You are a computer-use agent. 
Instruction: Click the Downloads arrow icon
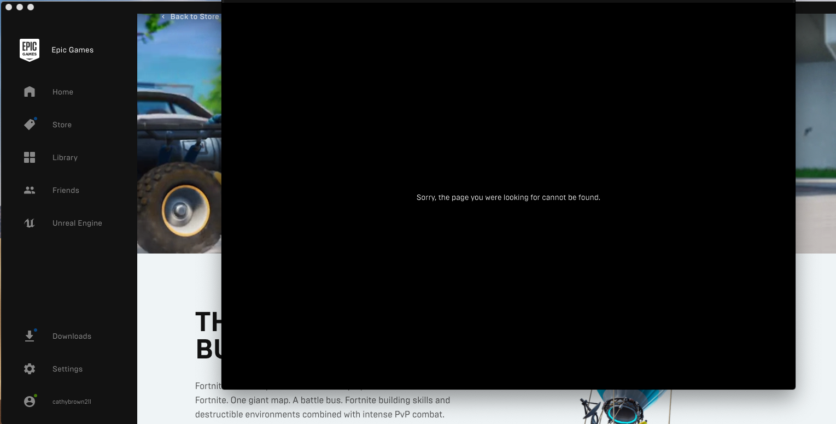click(x=30, y=335)
